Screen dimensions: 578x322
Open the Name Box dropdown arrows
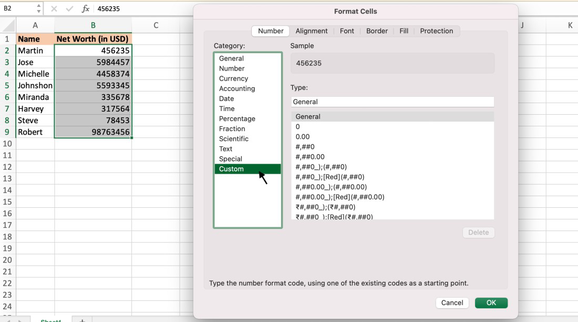38,9
